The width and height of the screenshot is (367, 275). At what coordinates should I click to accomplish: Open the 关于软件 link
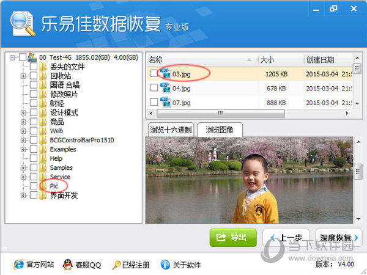click(x=187, y=265)
